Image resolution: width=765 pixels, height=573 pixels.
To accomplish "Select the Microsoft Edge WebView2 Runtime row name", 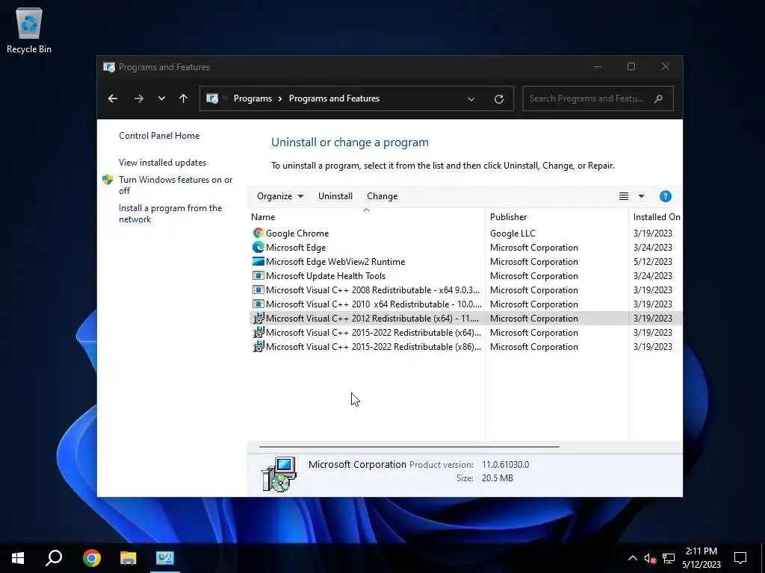I will pyautogui.click(x=335, y=262).
